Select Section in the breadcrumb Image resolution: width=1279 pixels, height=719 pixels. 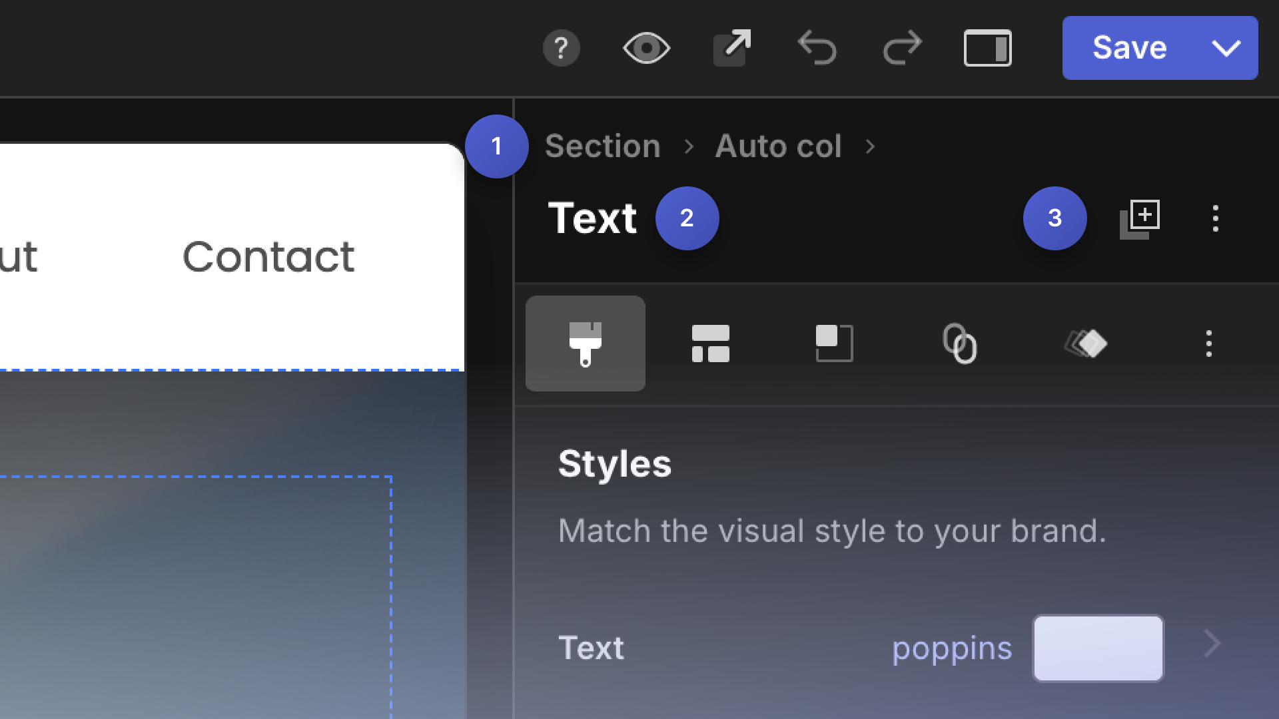(602, 146)
